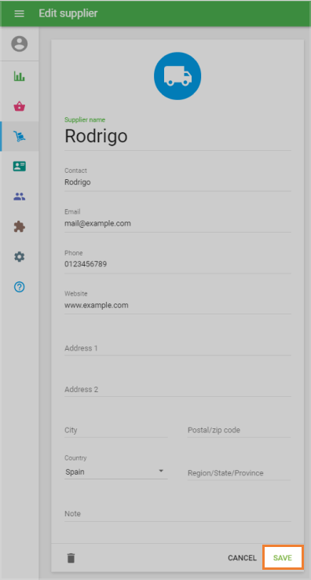Image resolution: width=311 pixels, height=580 pixels.
Task: Open the items shopping basket icon
Action: (x=19, y=107)
